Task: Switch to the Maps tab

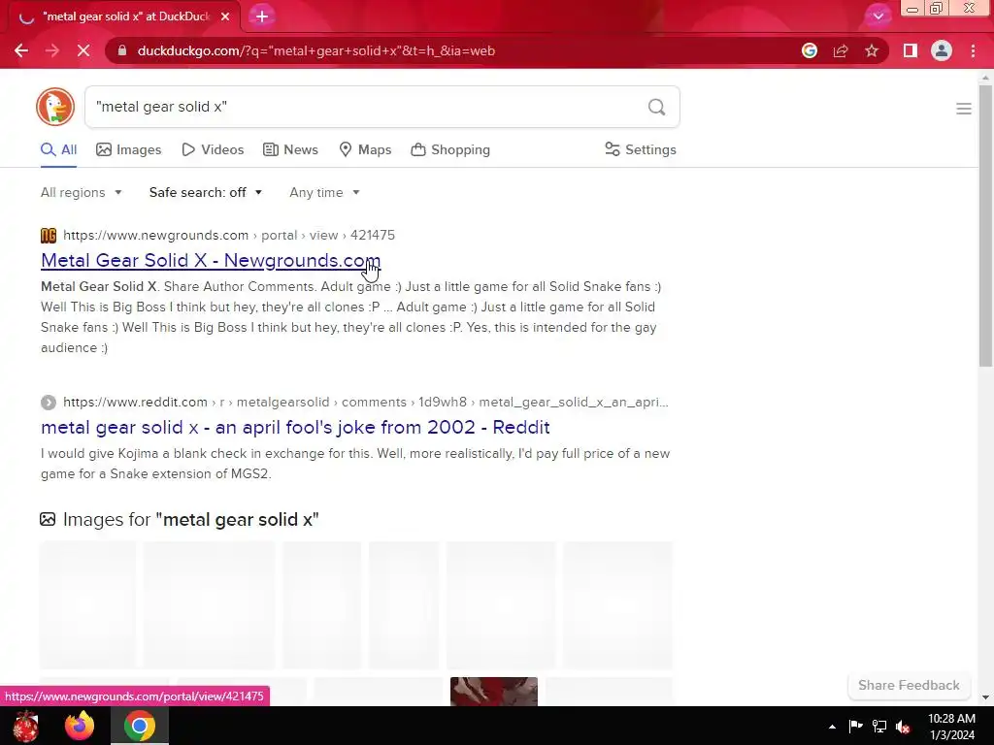Action: [365, 150]
